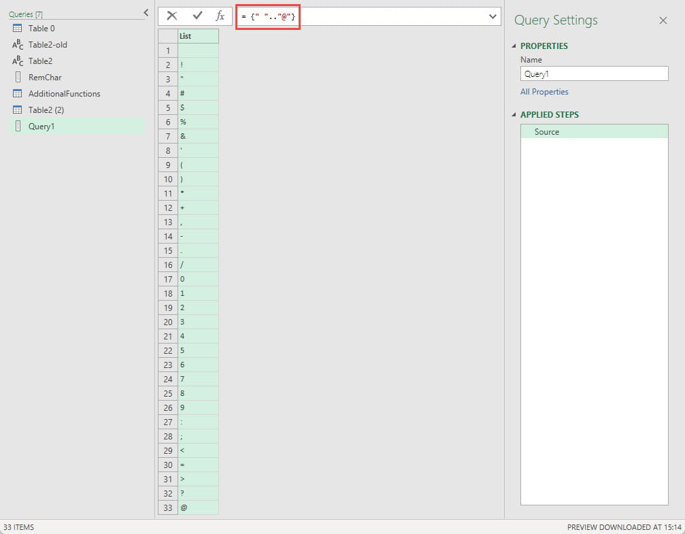Collapse the APPLIED STEPS section
This screenshot has height=534, width=685.
(x=514, y=115)
